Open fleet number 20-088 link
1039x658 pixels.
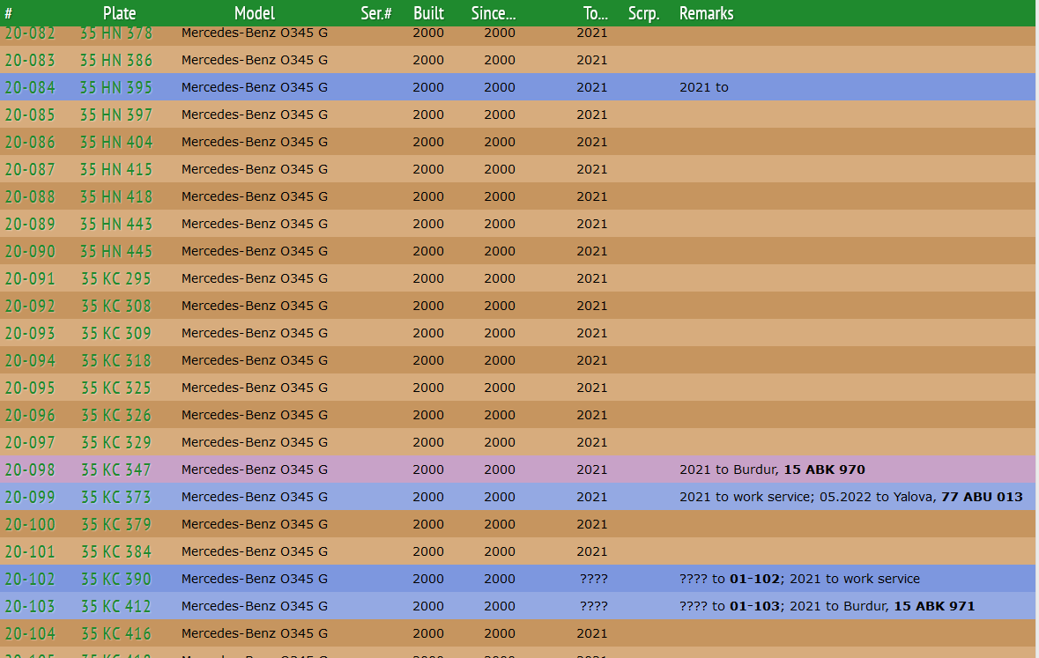[x=30, y=196]
